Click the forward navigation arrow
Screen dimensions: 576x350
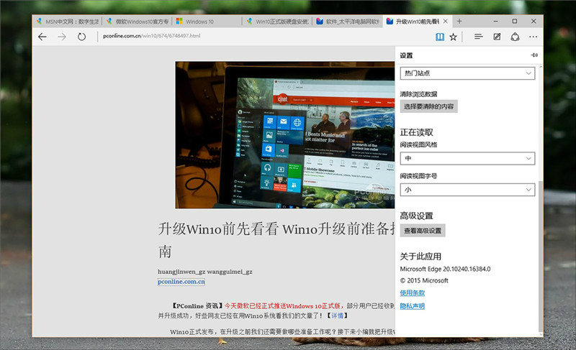62,37
